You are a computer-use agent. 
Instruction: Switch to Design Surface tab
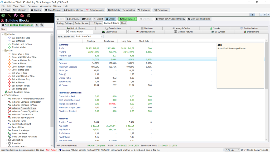(x=81, y=23)
